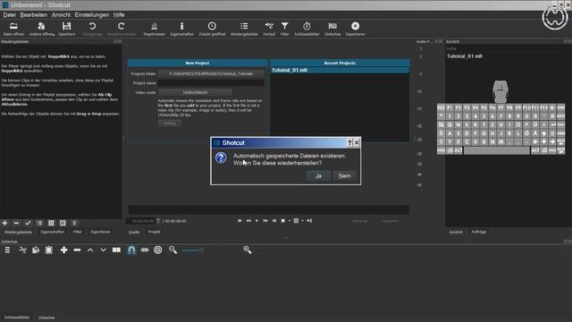
Task: Append clip with timeline plus icon
Action: [63, 250]
